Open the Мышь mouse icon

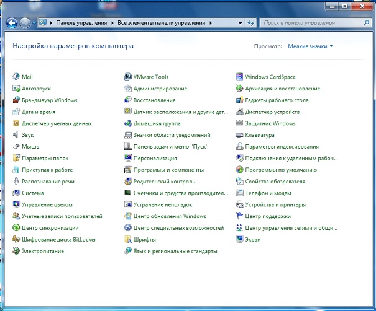pos(16,146)
